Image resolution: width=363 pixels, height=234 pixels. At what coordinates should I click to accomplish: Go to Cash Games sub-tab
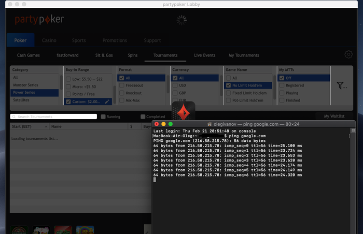pyautogui.click(x=28, y=55)
